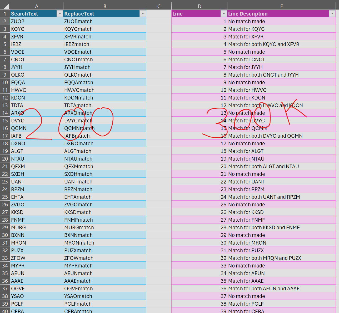339x313 pixels.
Task: Select cell containing YSAOmatch
Action: pyautogui.click(x=105, y=296)
